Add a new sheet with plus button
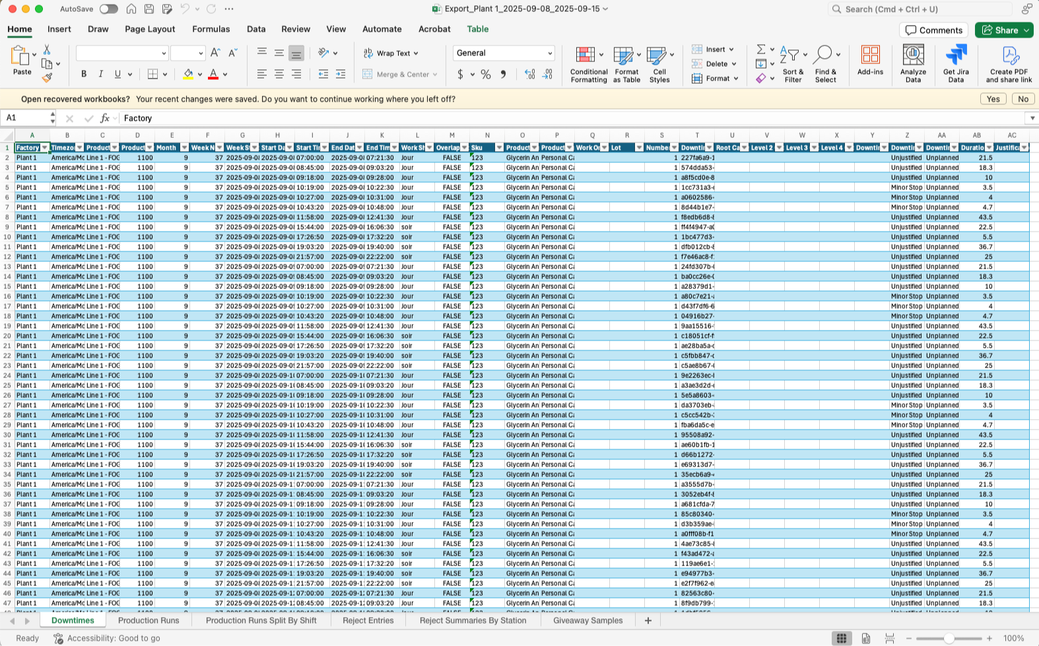1039x646 pixels. 648,620
